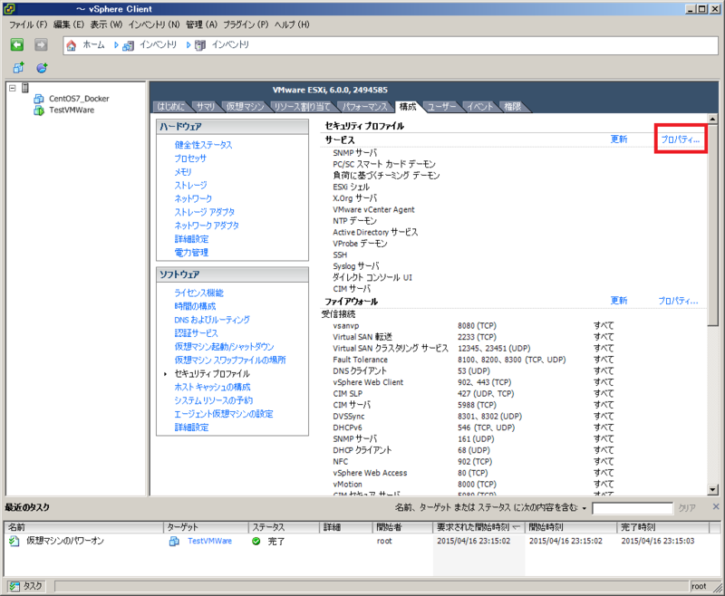Click the first inventory icon in the breadcrumb

pyautogui.click(x=128, y=45)
